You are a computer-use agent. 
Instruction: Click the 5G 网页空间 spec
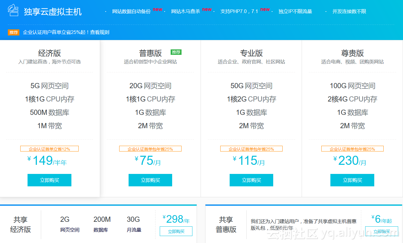pos(50,86)
